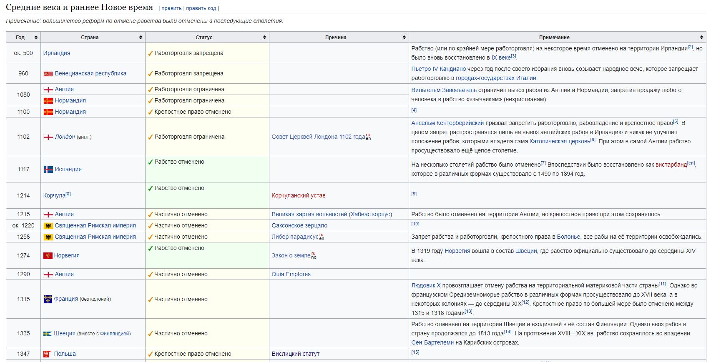Open the Корчула link in 1214 row
The height and width of the screenshot is (362, 711).
tap(55, 196)
